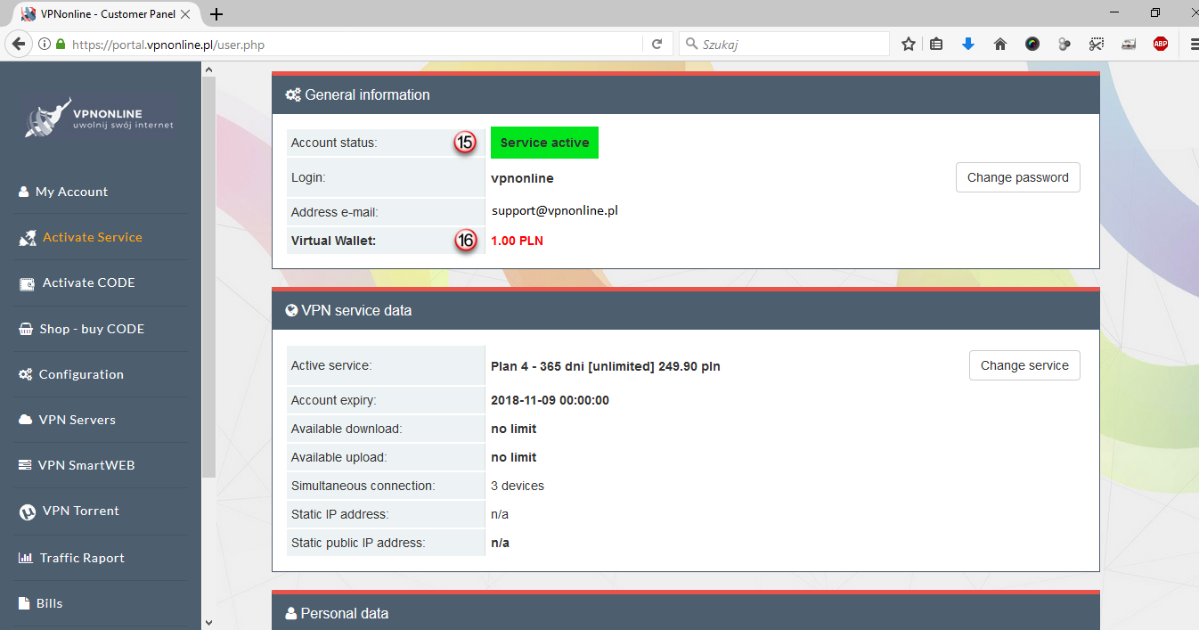Click the basket icon beside Shop - buy CODE
This screenshot has height=630, width=1199.
tap(25, 329)
